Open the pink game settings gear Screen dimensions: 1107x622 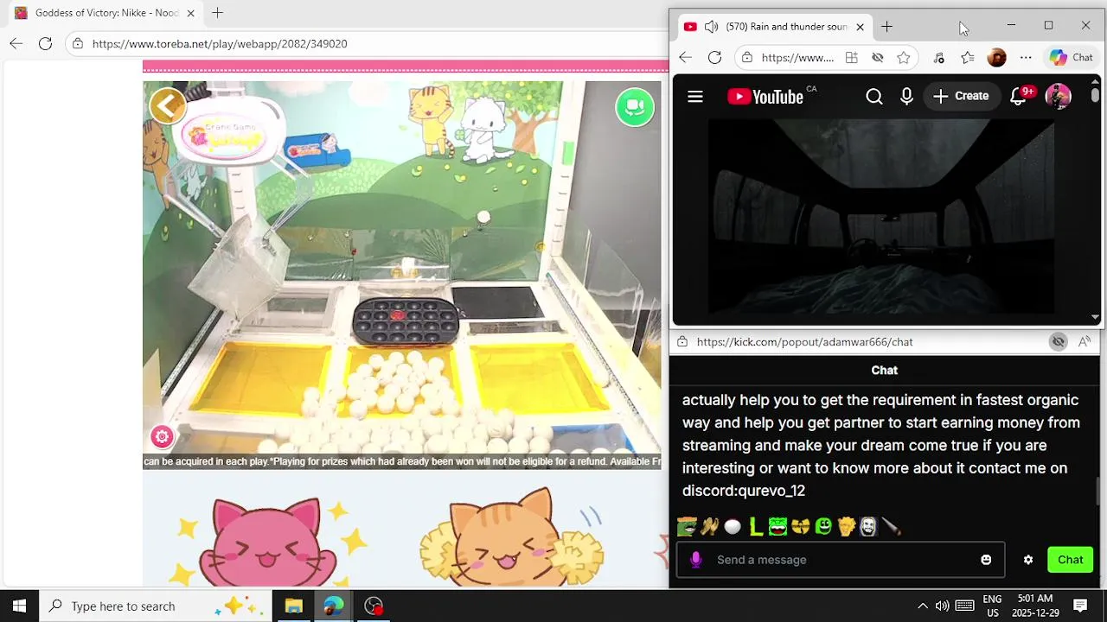tap(162, 436)
